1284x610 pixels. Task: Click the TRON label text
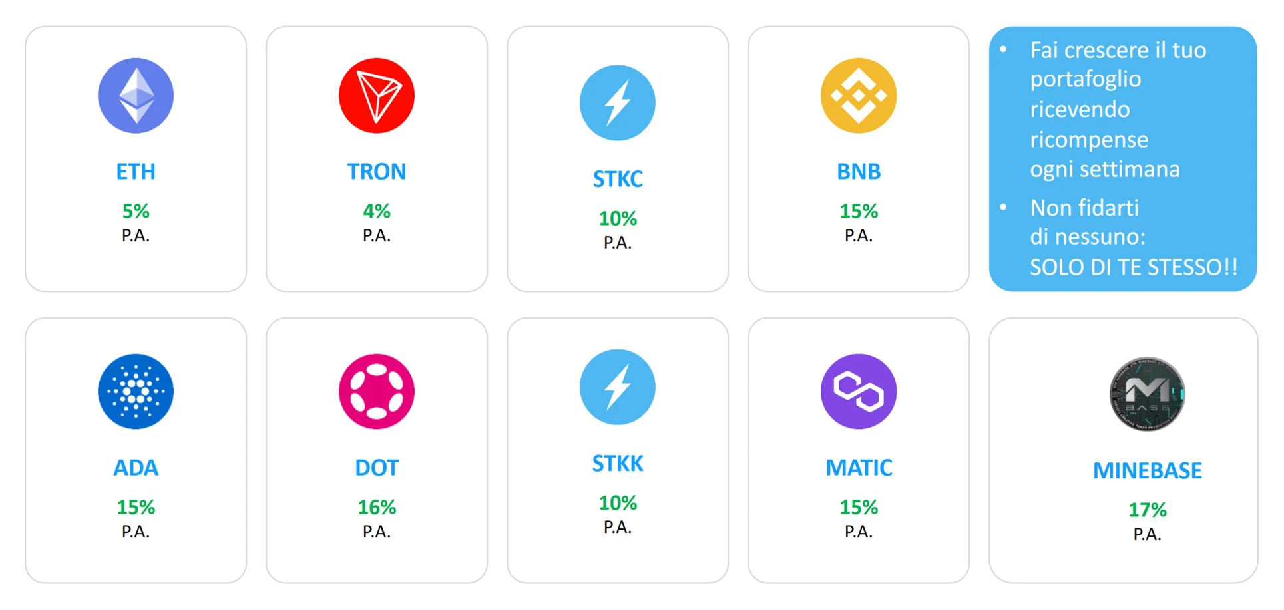377,172
